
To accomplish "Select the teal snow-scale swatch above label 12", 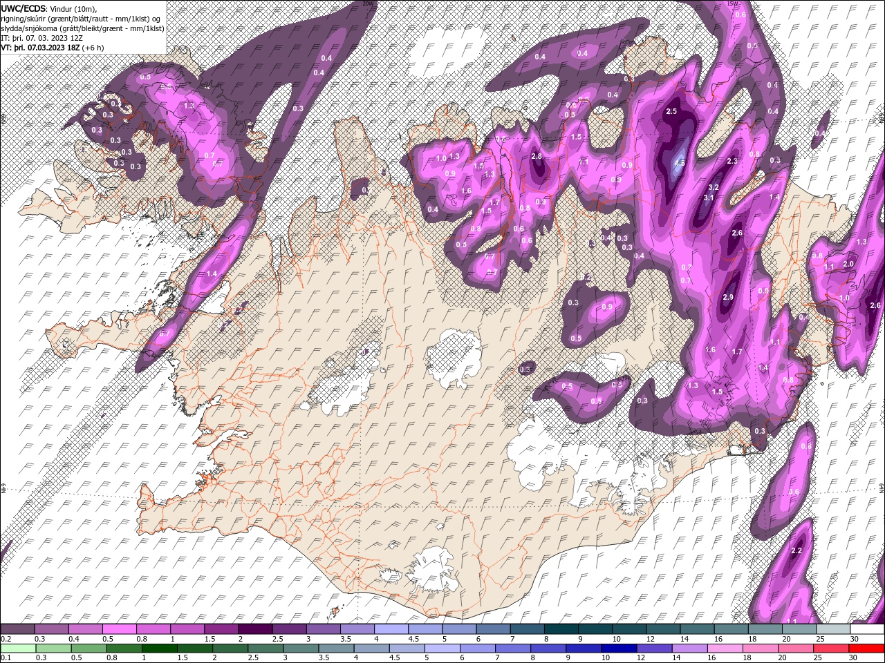I will tap(663, 629).
